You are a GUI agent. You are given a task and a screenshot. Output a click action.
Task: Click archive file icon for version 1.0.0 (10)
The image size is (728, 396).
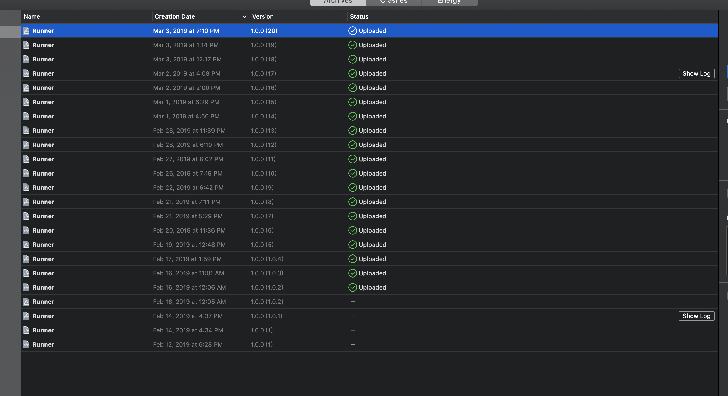[x=26, y=173]
